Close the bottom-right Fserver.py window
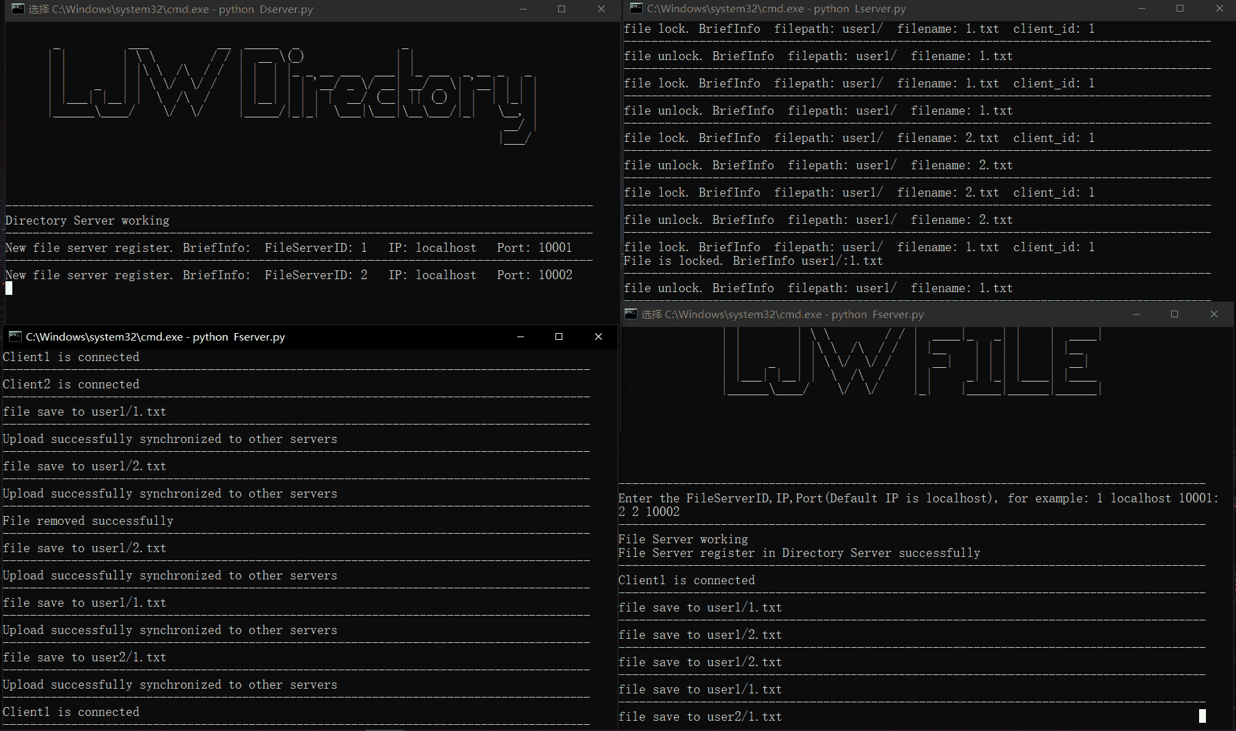Viewport: 1236px width, 731px height. (x=1214, y=314)
